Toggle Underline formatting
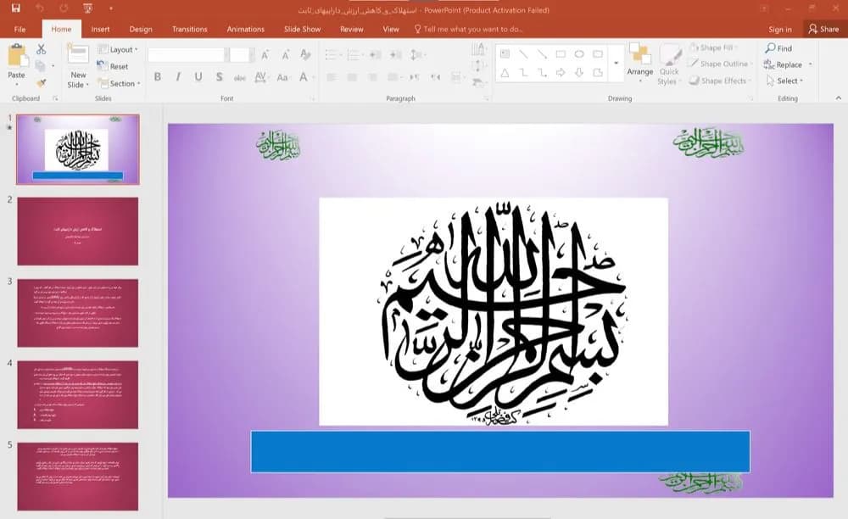 pyautogui.click(x=198, y=77)
